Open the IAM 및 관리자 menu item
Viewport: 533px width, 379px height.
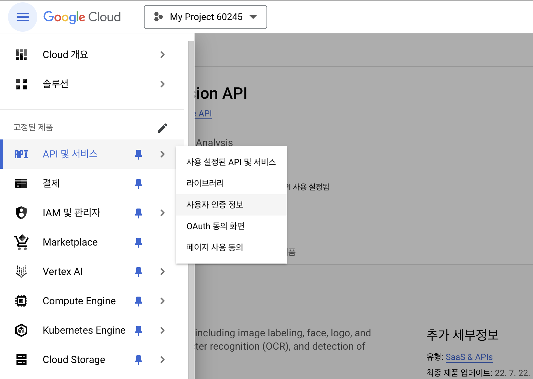point(92,213)
